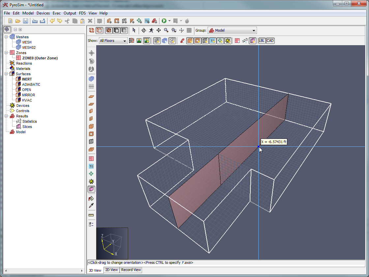This screenshot has height=277, width=369.
Task: Collapse the Surfaces tree node
Action: 6,74
